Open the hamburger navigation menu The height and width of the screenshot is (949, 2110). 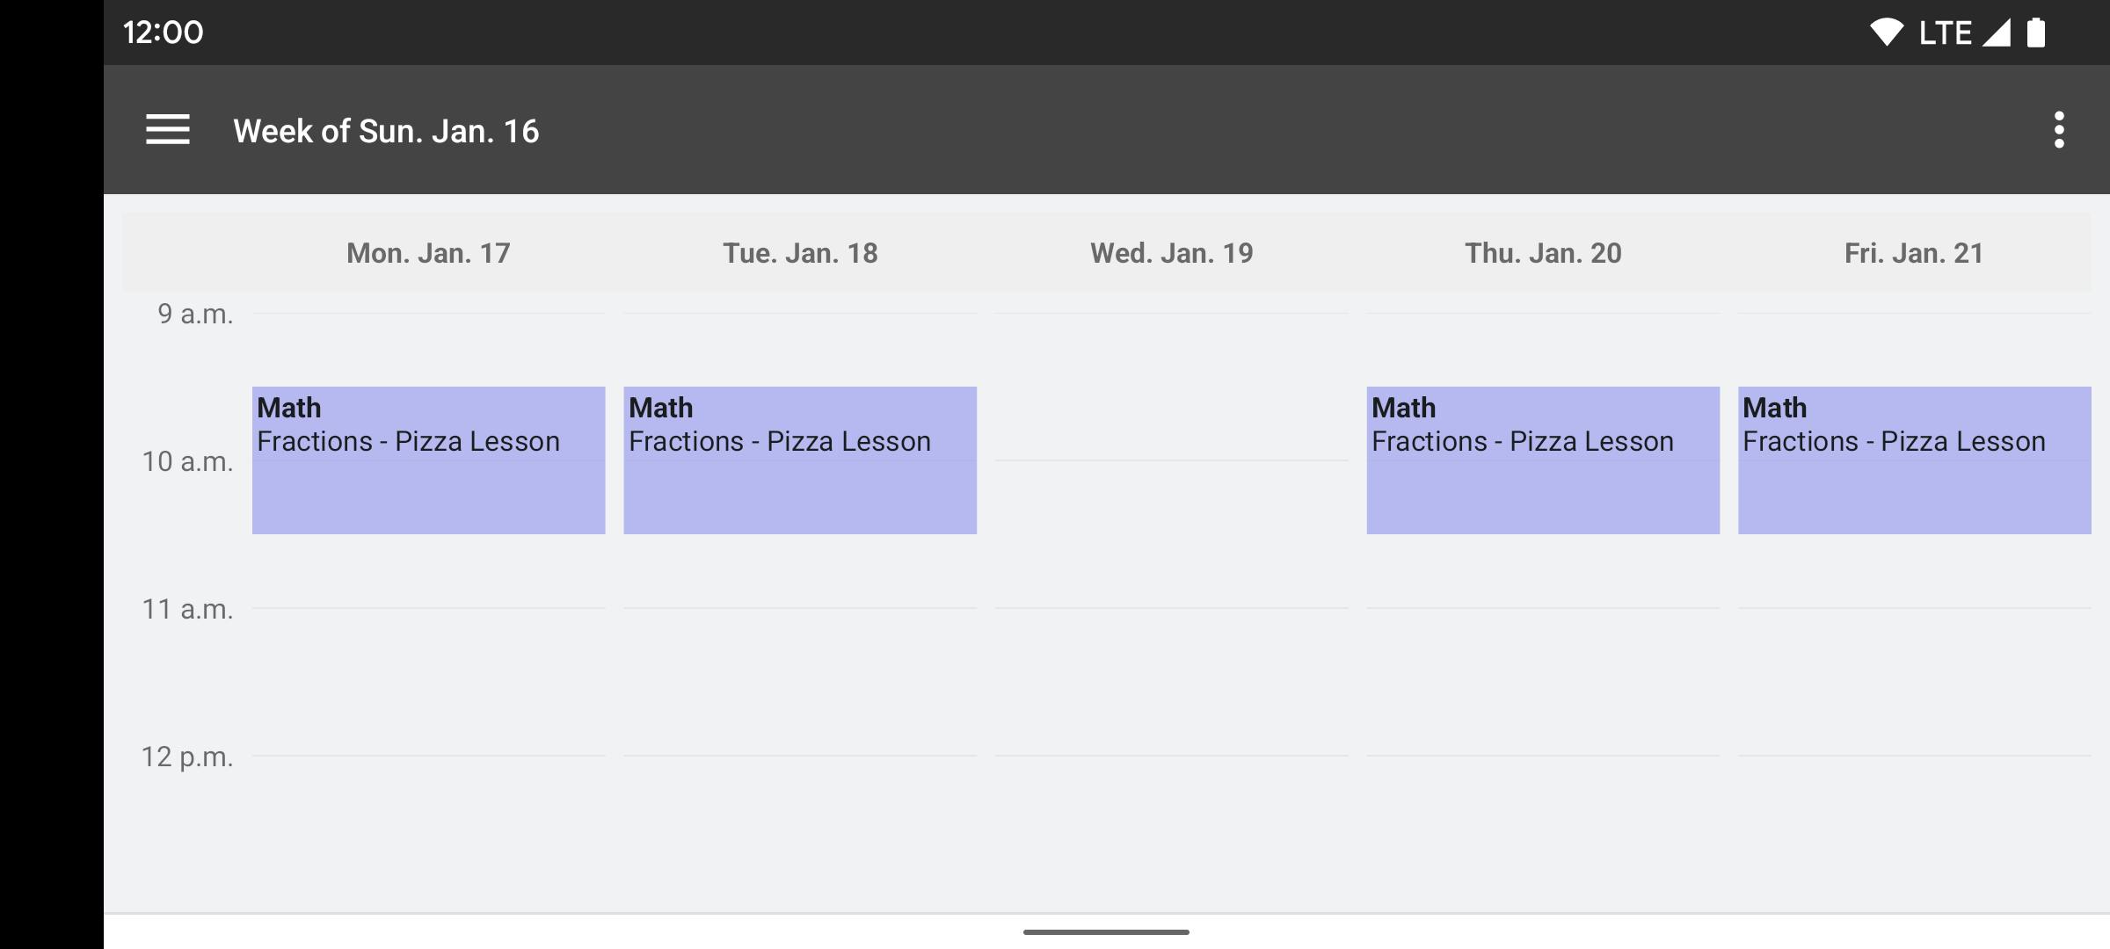167,130
